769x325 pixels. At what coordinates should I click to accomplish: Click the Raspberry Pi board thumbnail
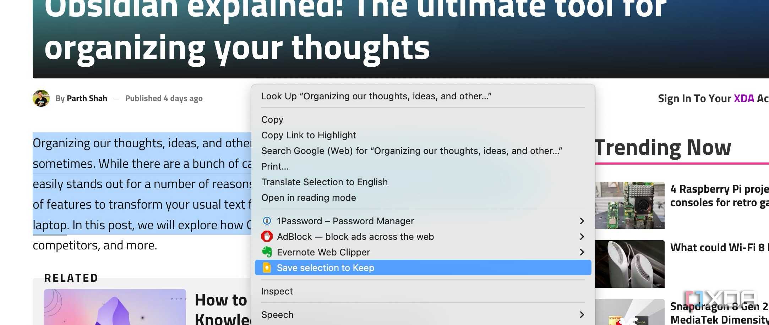(x=630, y=205)
